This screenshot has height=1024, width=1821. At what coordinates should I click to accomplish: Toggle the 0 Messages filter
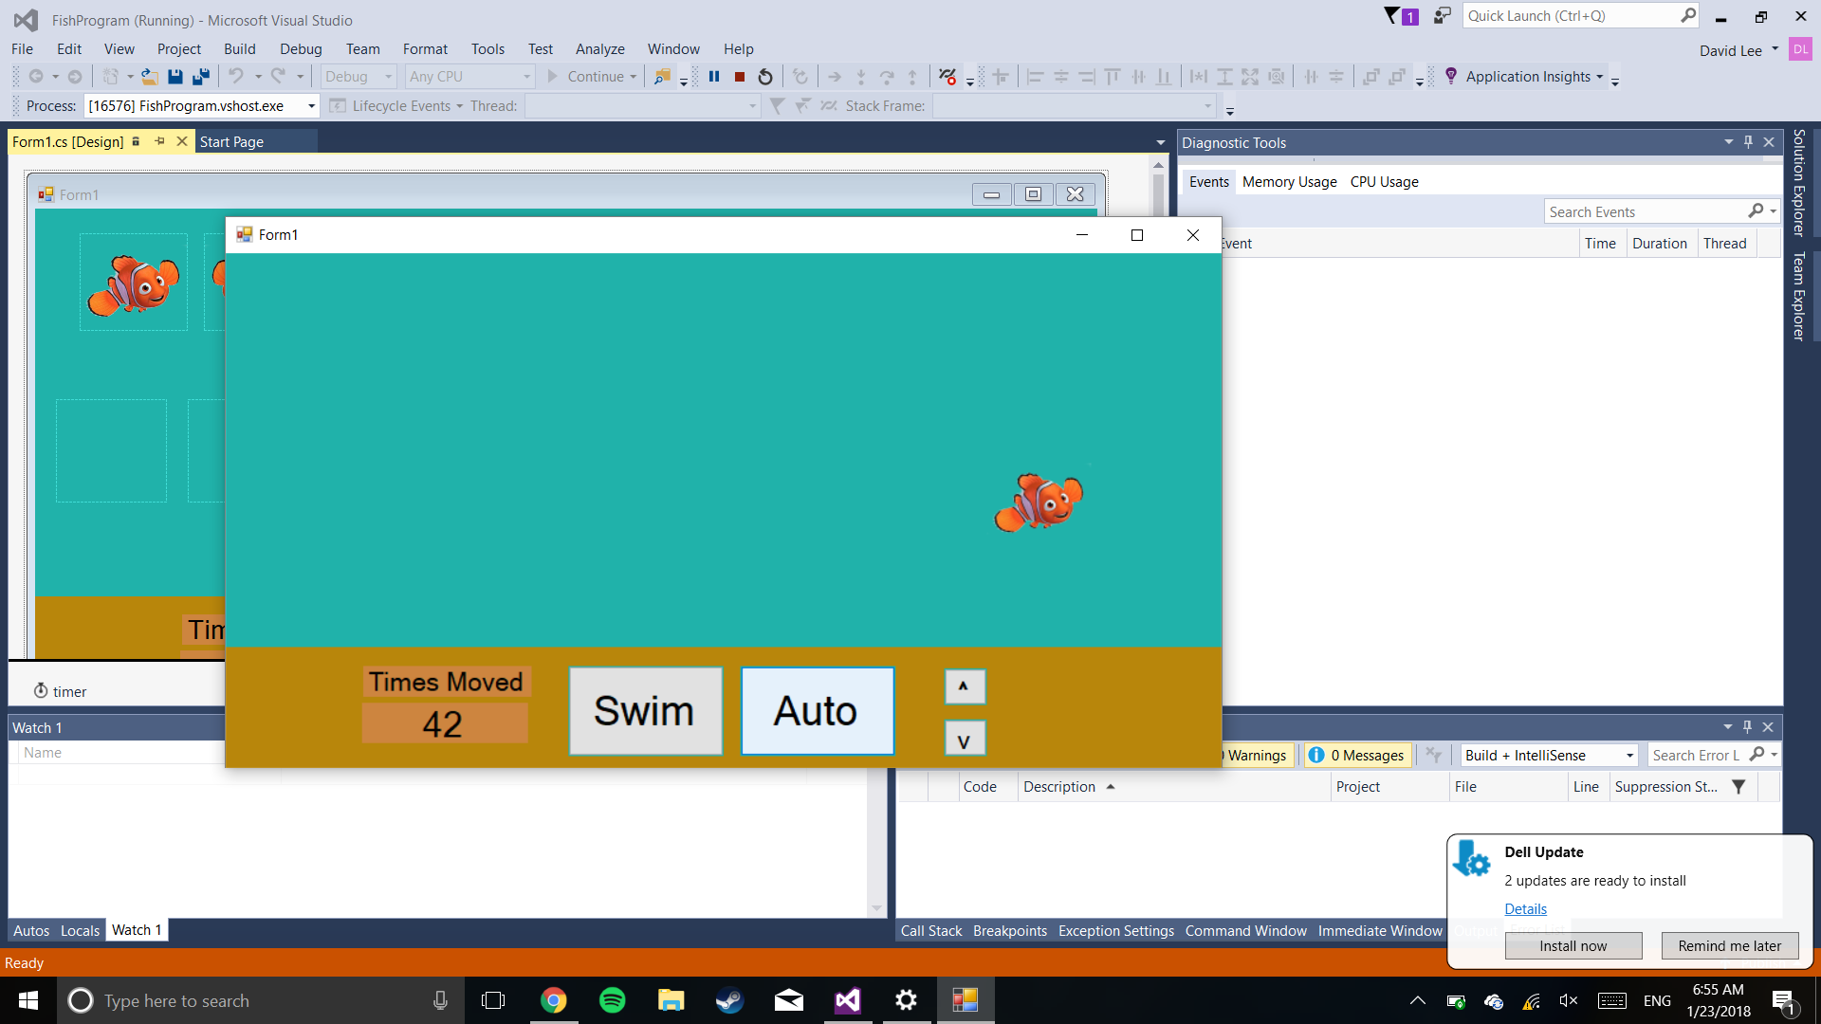click(x=1357, y=755)
